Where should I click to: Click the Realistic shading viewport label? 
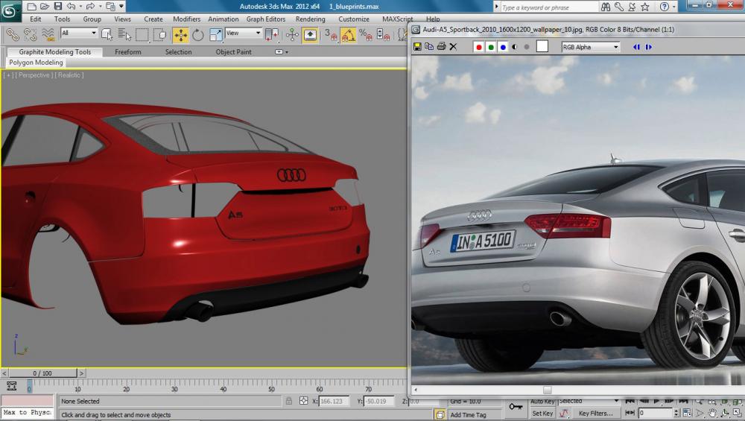(x=69, y=75)
